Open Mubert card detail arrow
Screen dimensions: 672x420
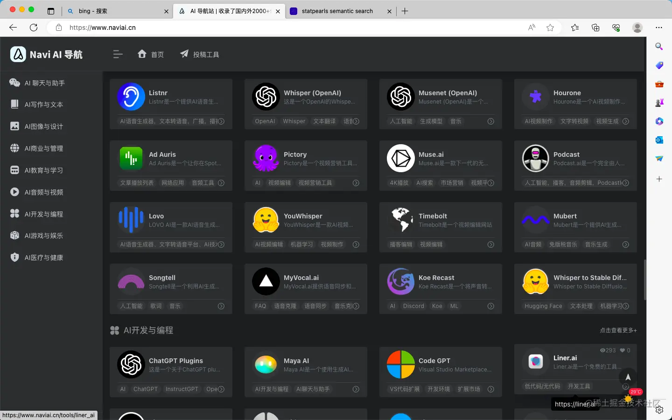pyautogui.click(x=626, y=245)
